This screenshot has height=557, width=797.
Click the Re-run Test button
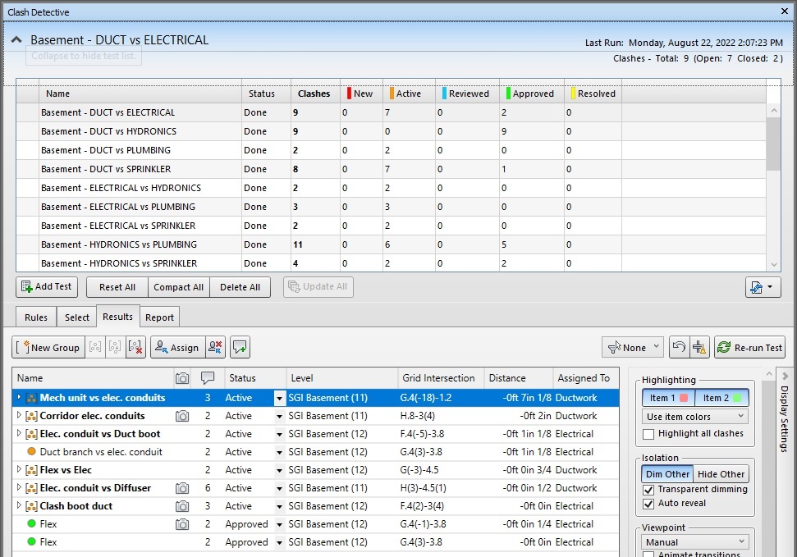point(749,348)
